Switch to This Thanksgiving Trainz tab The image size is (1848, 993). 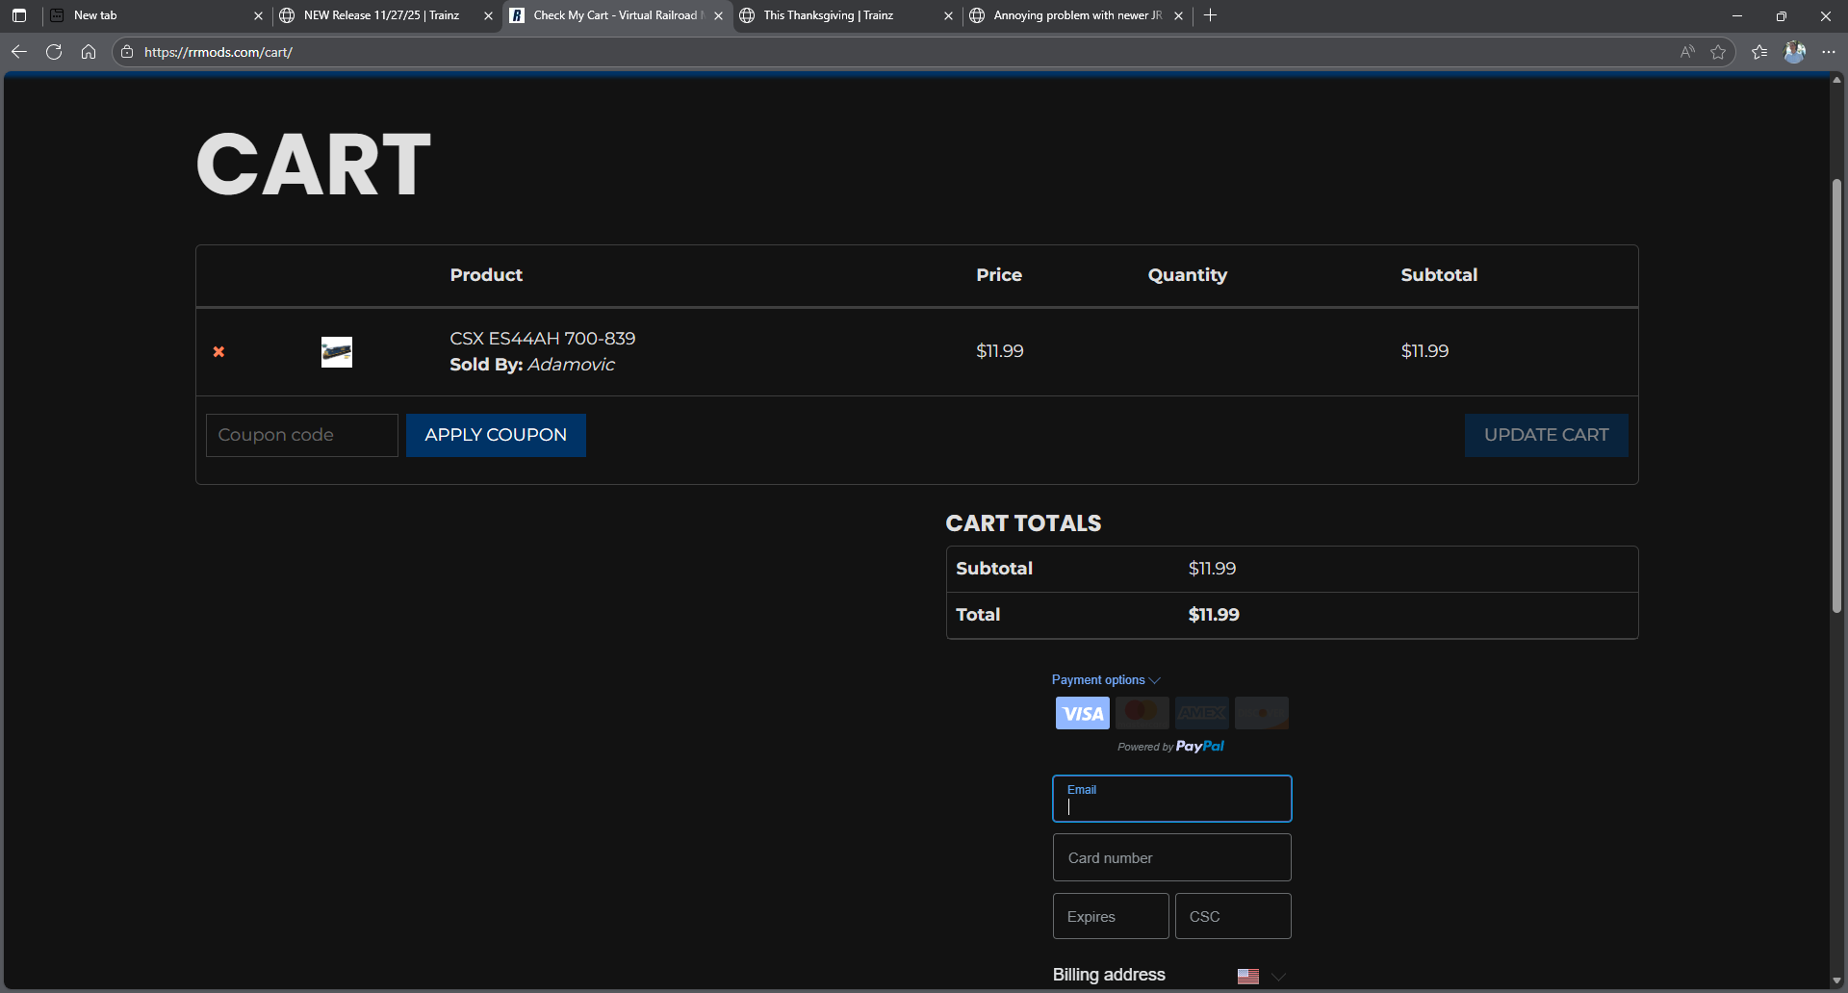click(x=847, y=15)
